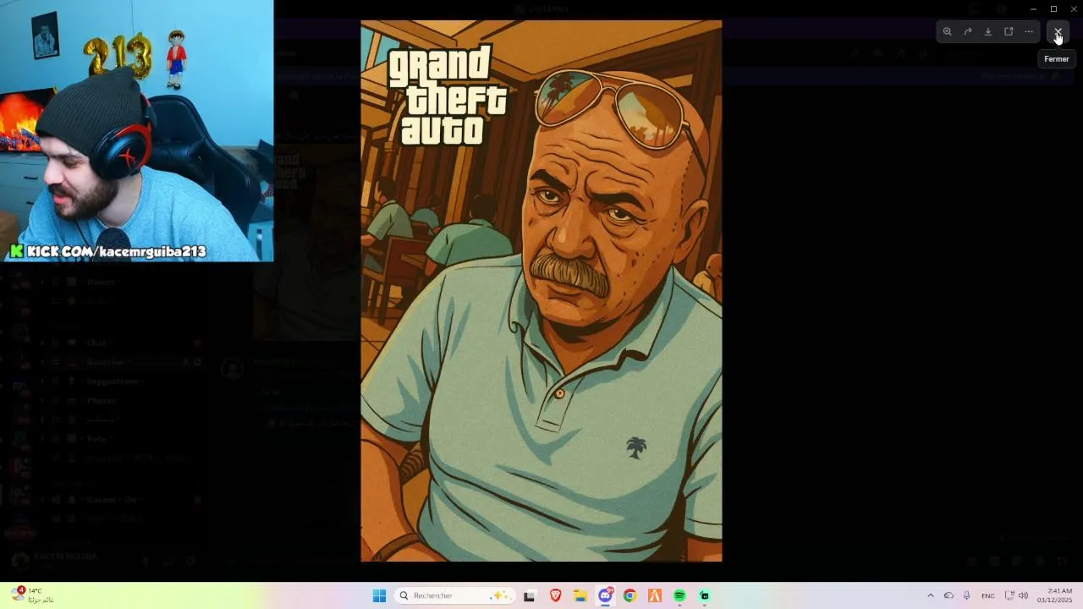
Task: Click the Rechercher taskbar search box
Action: pos(454,596)
